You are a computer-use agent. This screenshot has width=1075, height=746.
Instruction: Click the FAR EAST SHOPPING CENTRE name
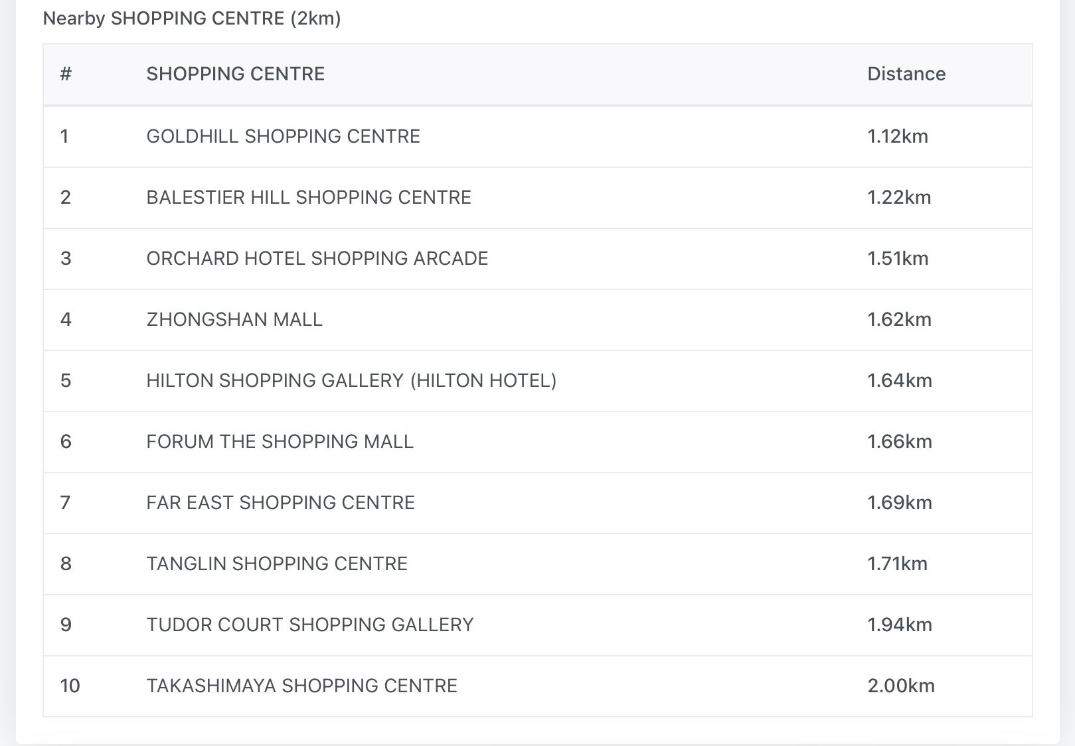click(x=280, y=503)
